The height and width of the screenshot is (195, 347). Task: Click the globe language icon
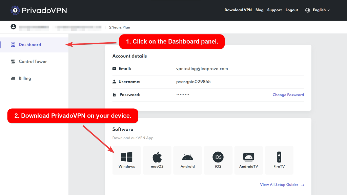pyautogui.click(x=308, y=10)
